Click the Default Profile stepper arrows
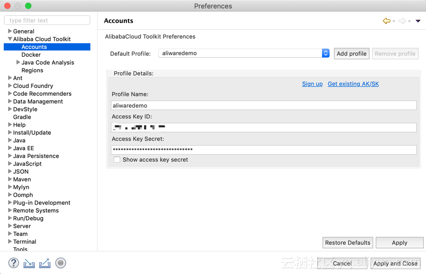The image size is (426, 274). (325, 53)
